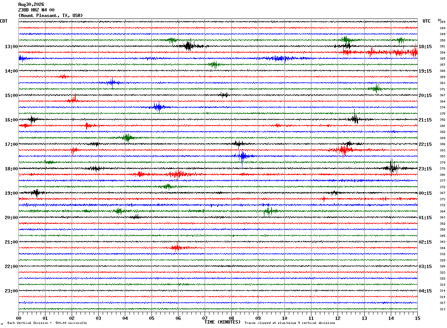Screen dimensions: 447x328
Task: Click the 15 minute tick label
Action: [x=417, y=318]
